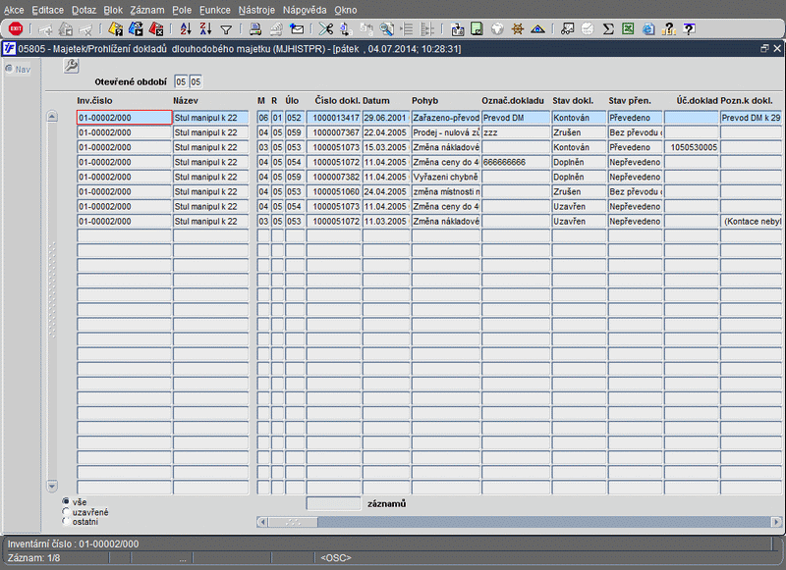Viewport: 786px width, 570px height.
Task: Click the first Otevřené období field
Action: point(181,81)
